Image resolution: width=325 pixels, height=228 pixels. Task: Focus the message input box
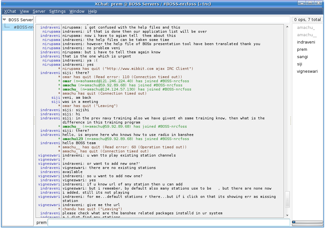click(168, 223)
